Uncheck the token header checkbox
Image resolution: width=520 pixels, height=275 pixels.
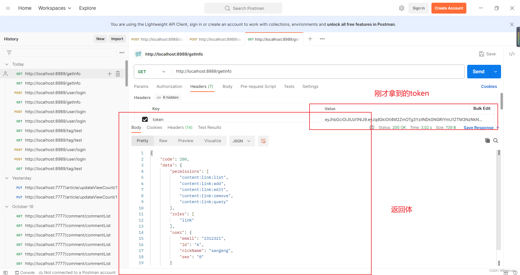pos(145,119)
